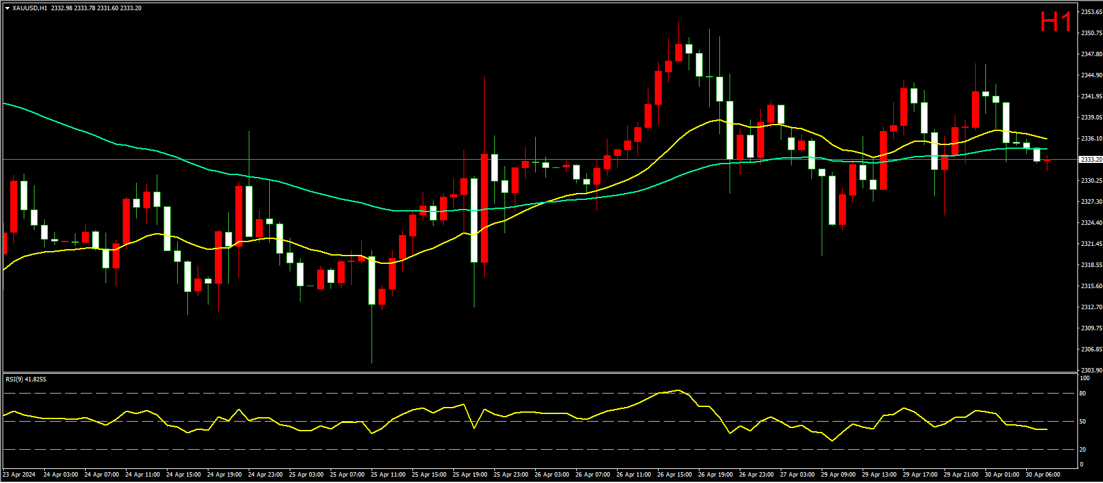Image resolution: width=1103 pixels, height=483 pixels.
Task: Click the 26 Apr 11:00 time label
Action: [x=634, y=475]
